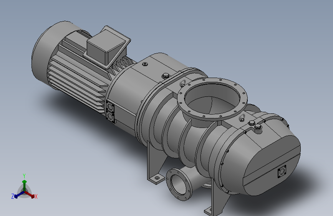Select the hex plug on the coupling housing top
Viewport: 333px width, 216px height.
click(166, 76)
